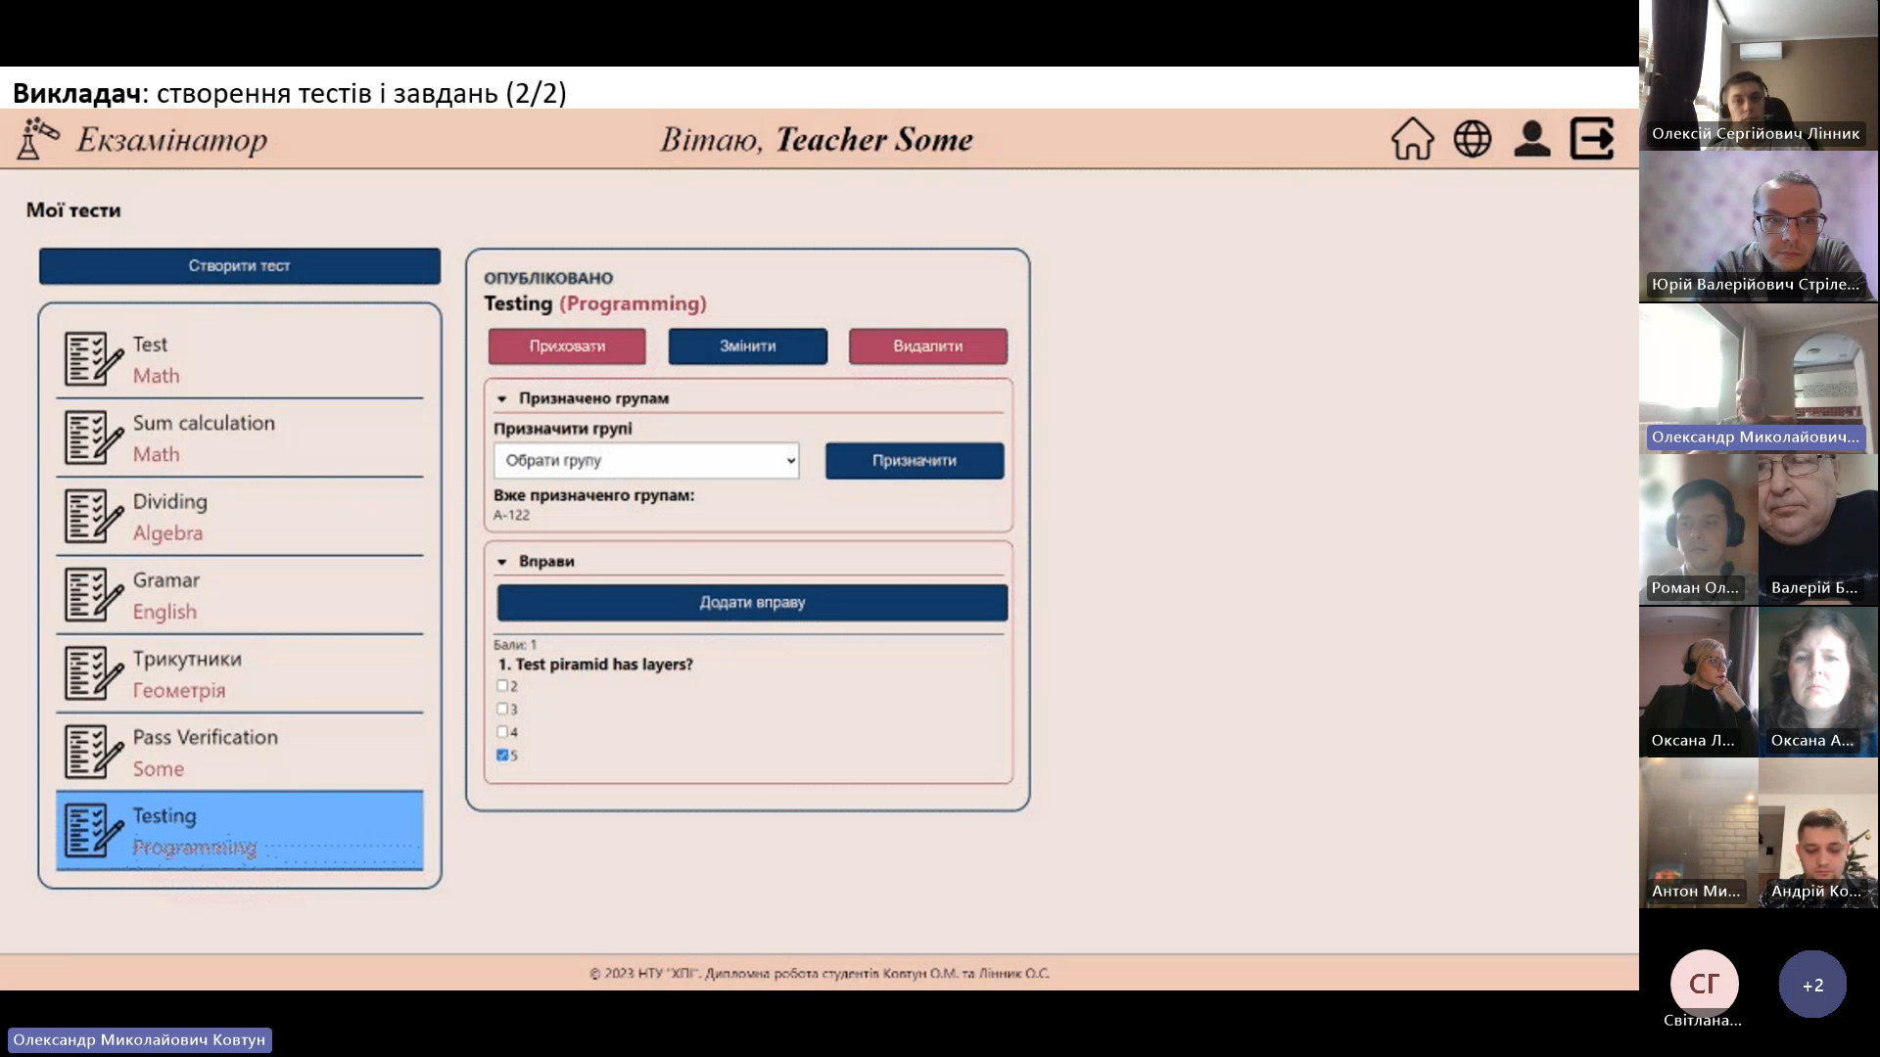Click the Екзамінатор logo icon
Screen dimensions: 1880x1057
click(37, 139)
